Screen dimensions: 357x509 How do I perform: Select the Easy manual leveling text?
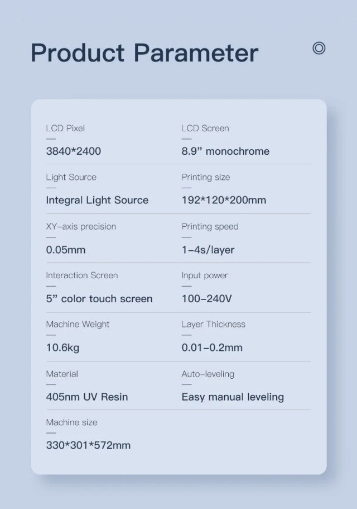233,397
